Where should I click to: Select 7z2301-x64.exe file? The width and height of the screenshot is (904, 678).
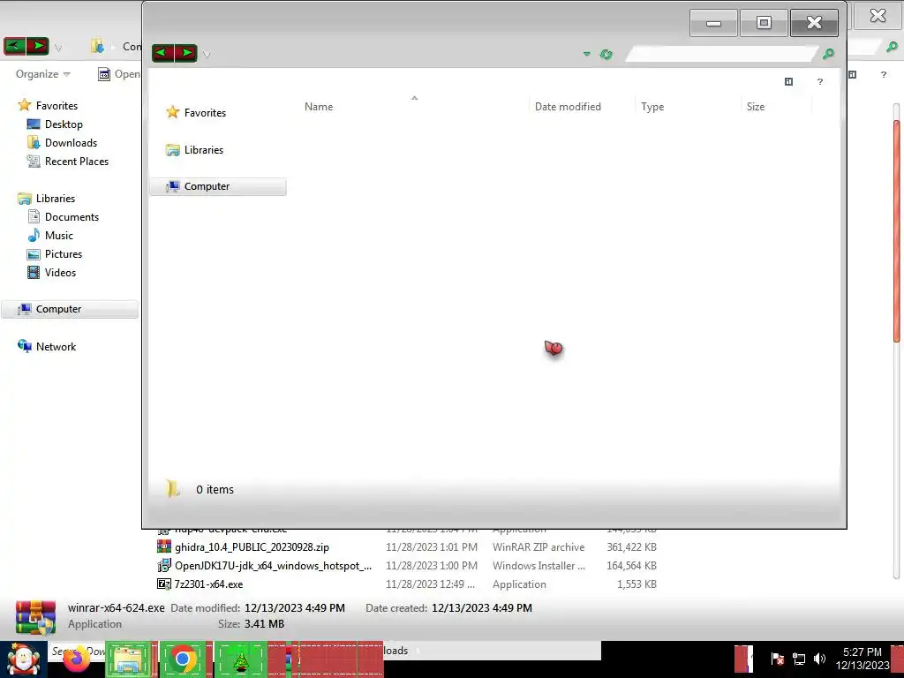tap(208, 584)
